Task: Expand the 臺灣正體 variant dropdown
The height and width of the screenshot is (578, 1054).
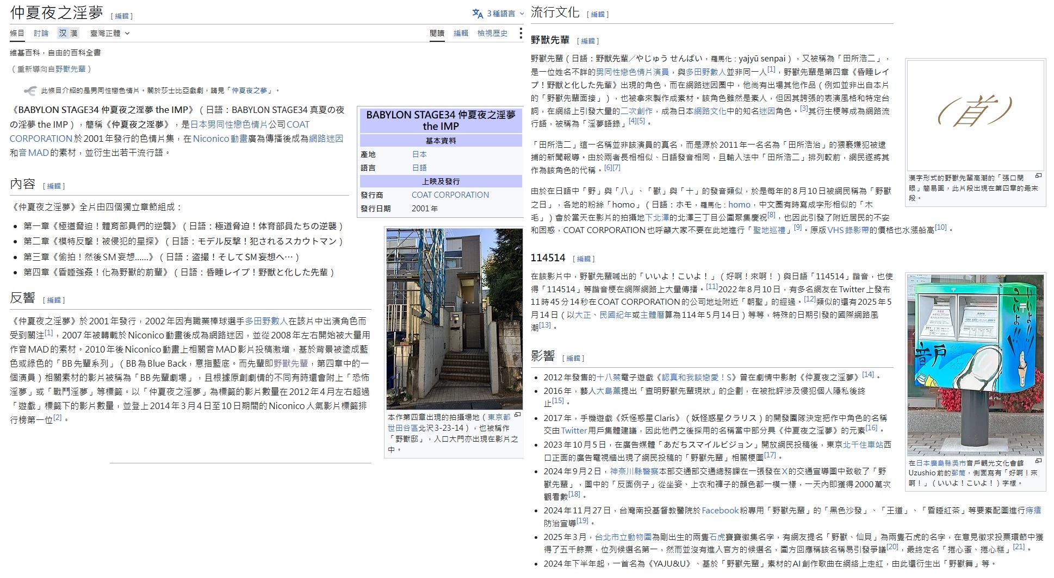Action: point(110,33)
